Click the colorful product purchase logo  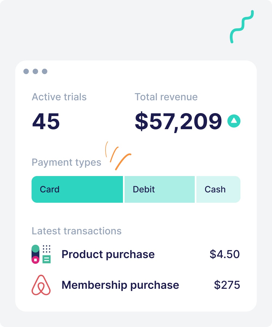coord(41,254)
